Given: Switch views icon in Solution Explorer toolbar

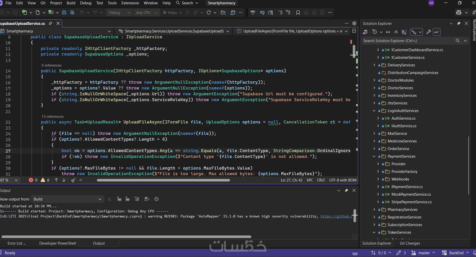Looking at the screenshot, I should coord(365,32).
